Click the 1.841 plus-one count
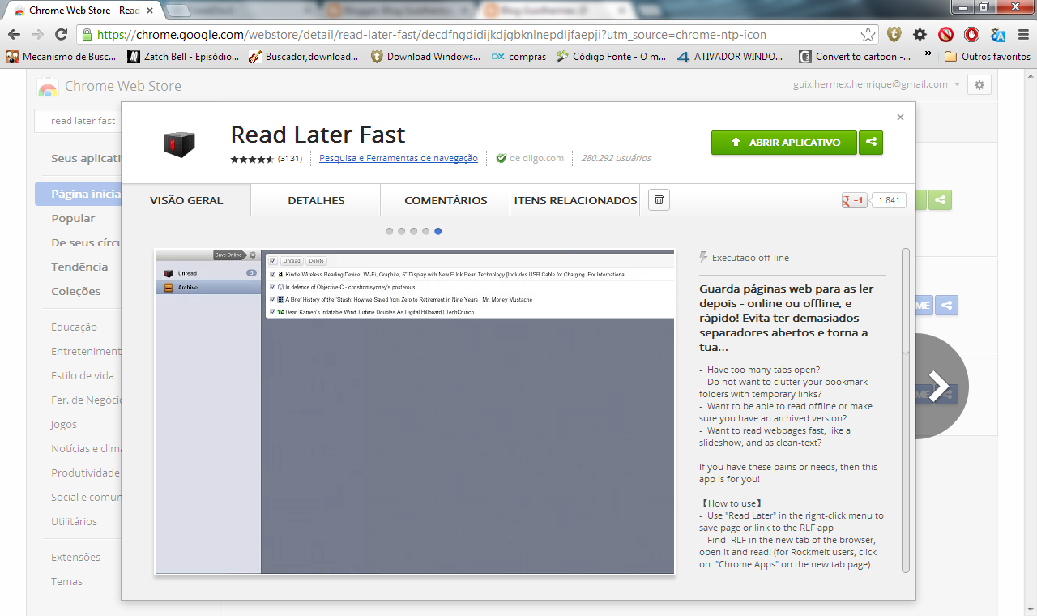This screenshot has height=616, width=1037. click(889, 200)
